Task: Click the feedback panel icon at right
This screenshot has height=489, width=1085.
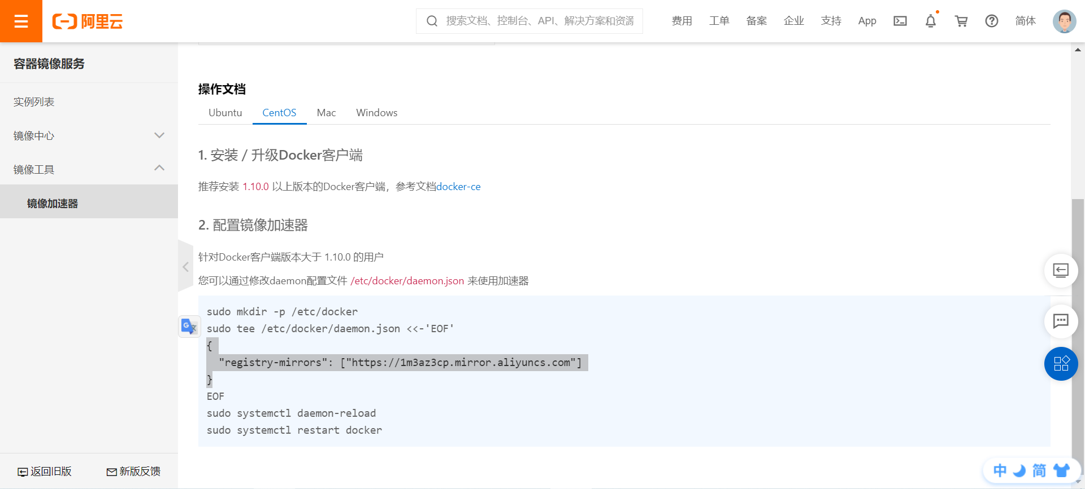Action: [1061, 271]
